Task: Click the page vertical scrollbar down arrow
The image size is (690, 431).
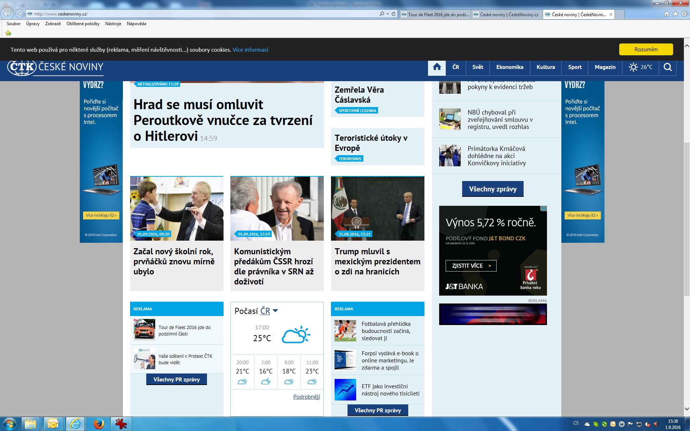Action: (687, 409)
